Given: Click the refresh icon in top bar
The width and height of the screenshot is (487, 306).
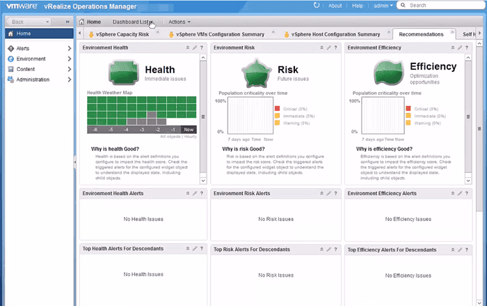Looking at the screenshot, I should pos(316,6).
